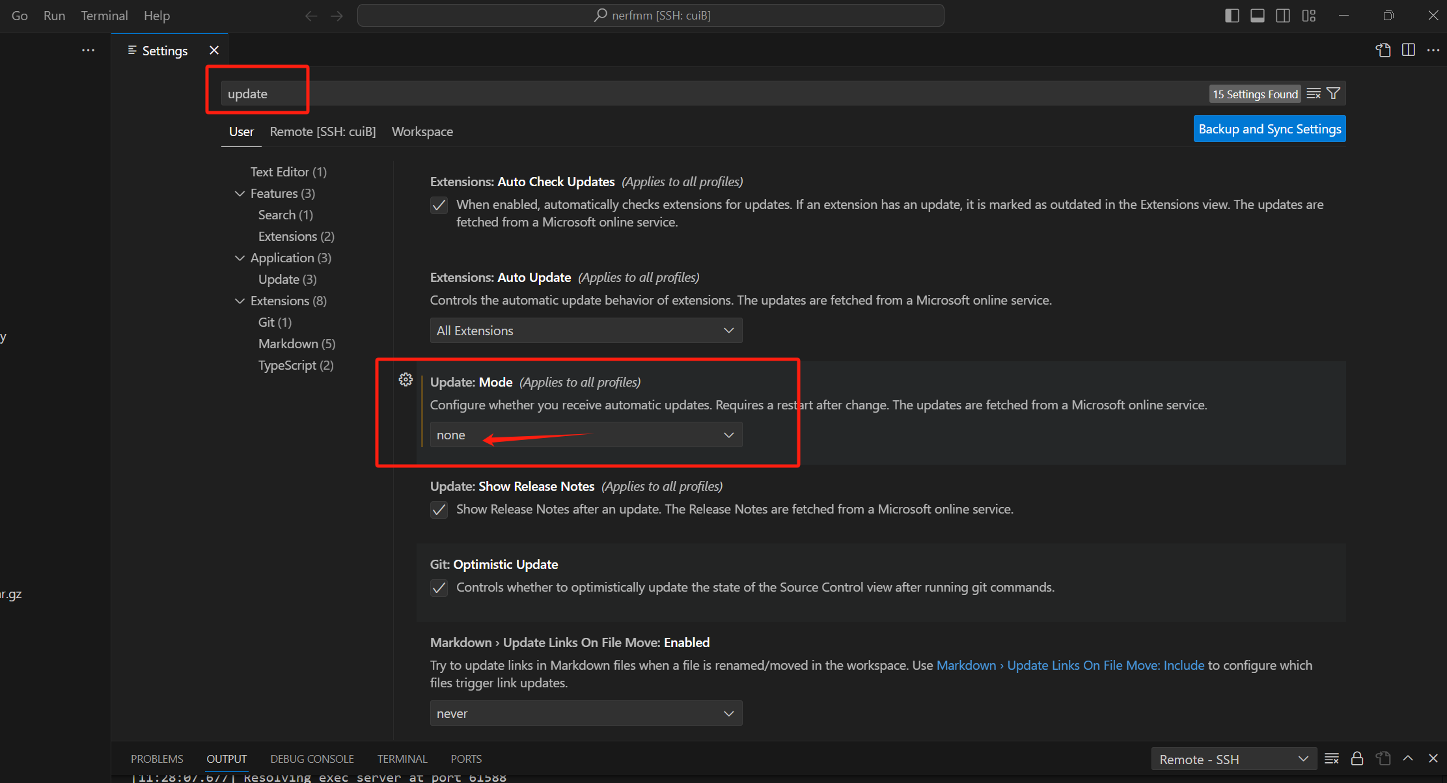
Task: Open the TERMINAL panel tab
Action: click(402, 759)
